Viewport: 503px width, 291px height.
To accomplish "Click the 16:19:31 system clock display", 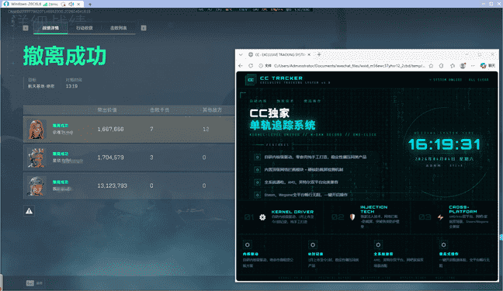I will pos(444,144).
